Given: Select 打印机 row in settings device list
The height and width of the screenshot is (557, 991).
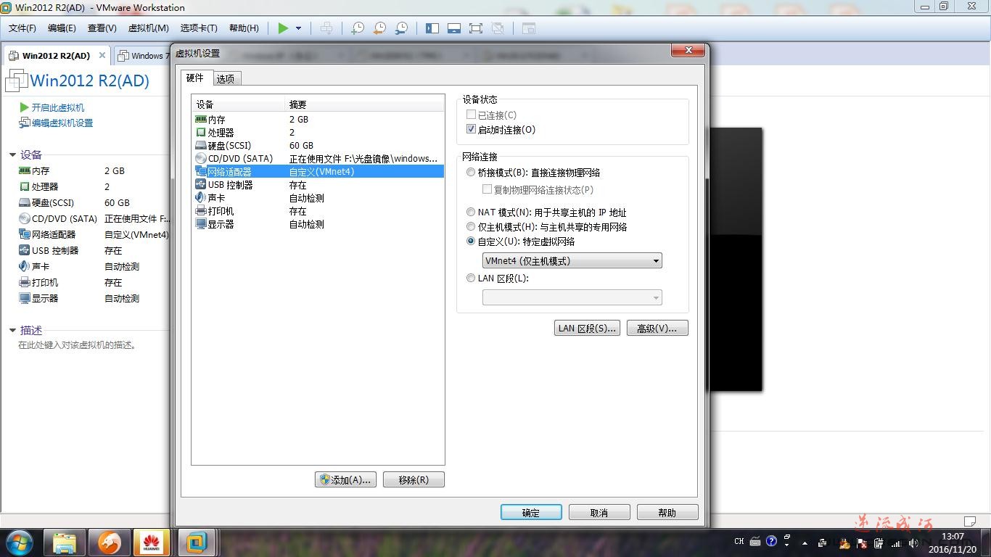Looking at the screenshot, I should point(318,211).
